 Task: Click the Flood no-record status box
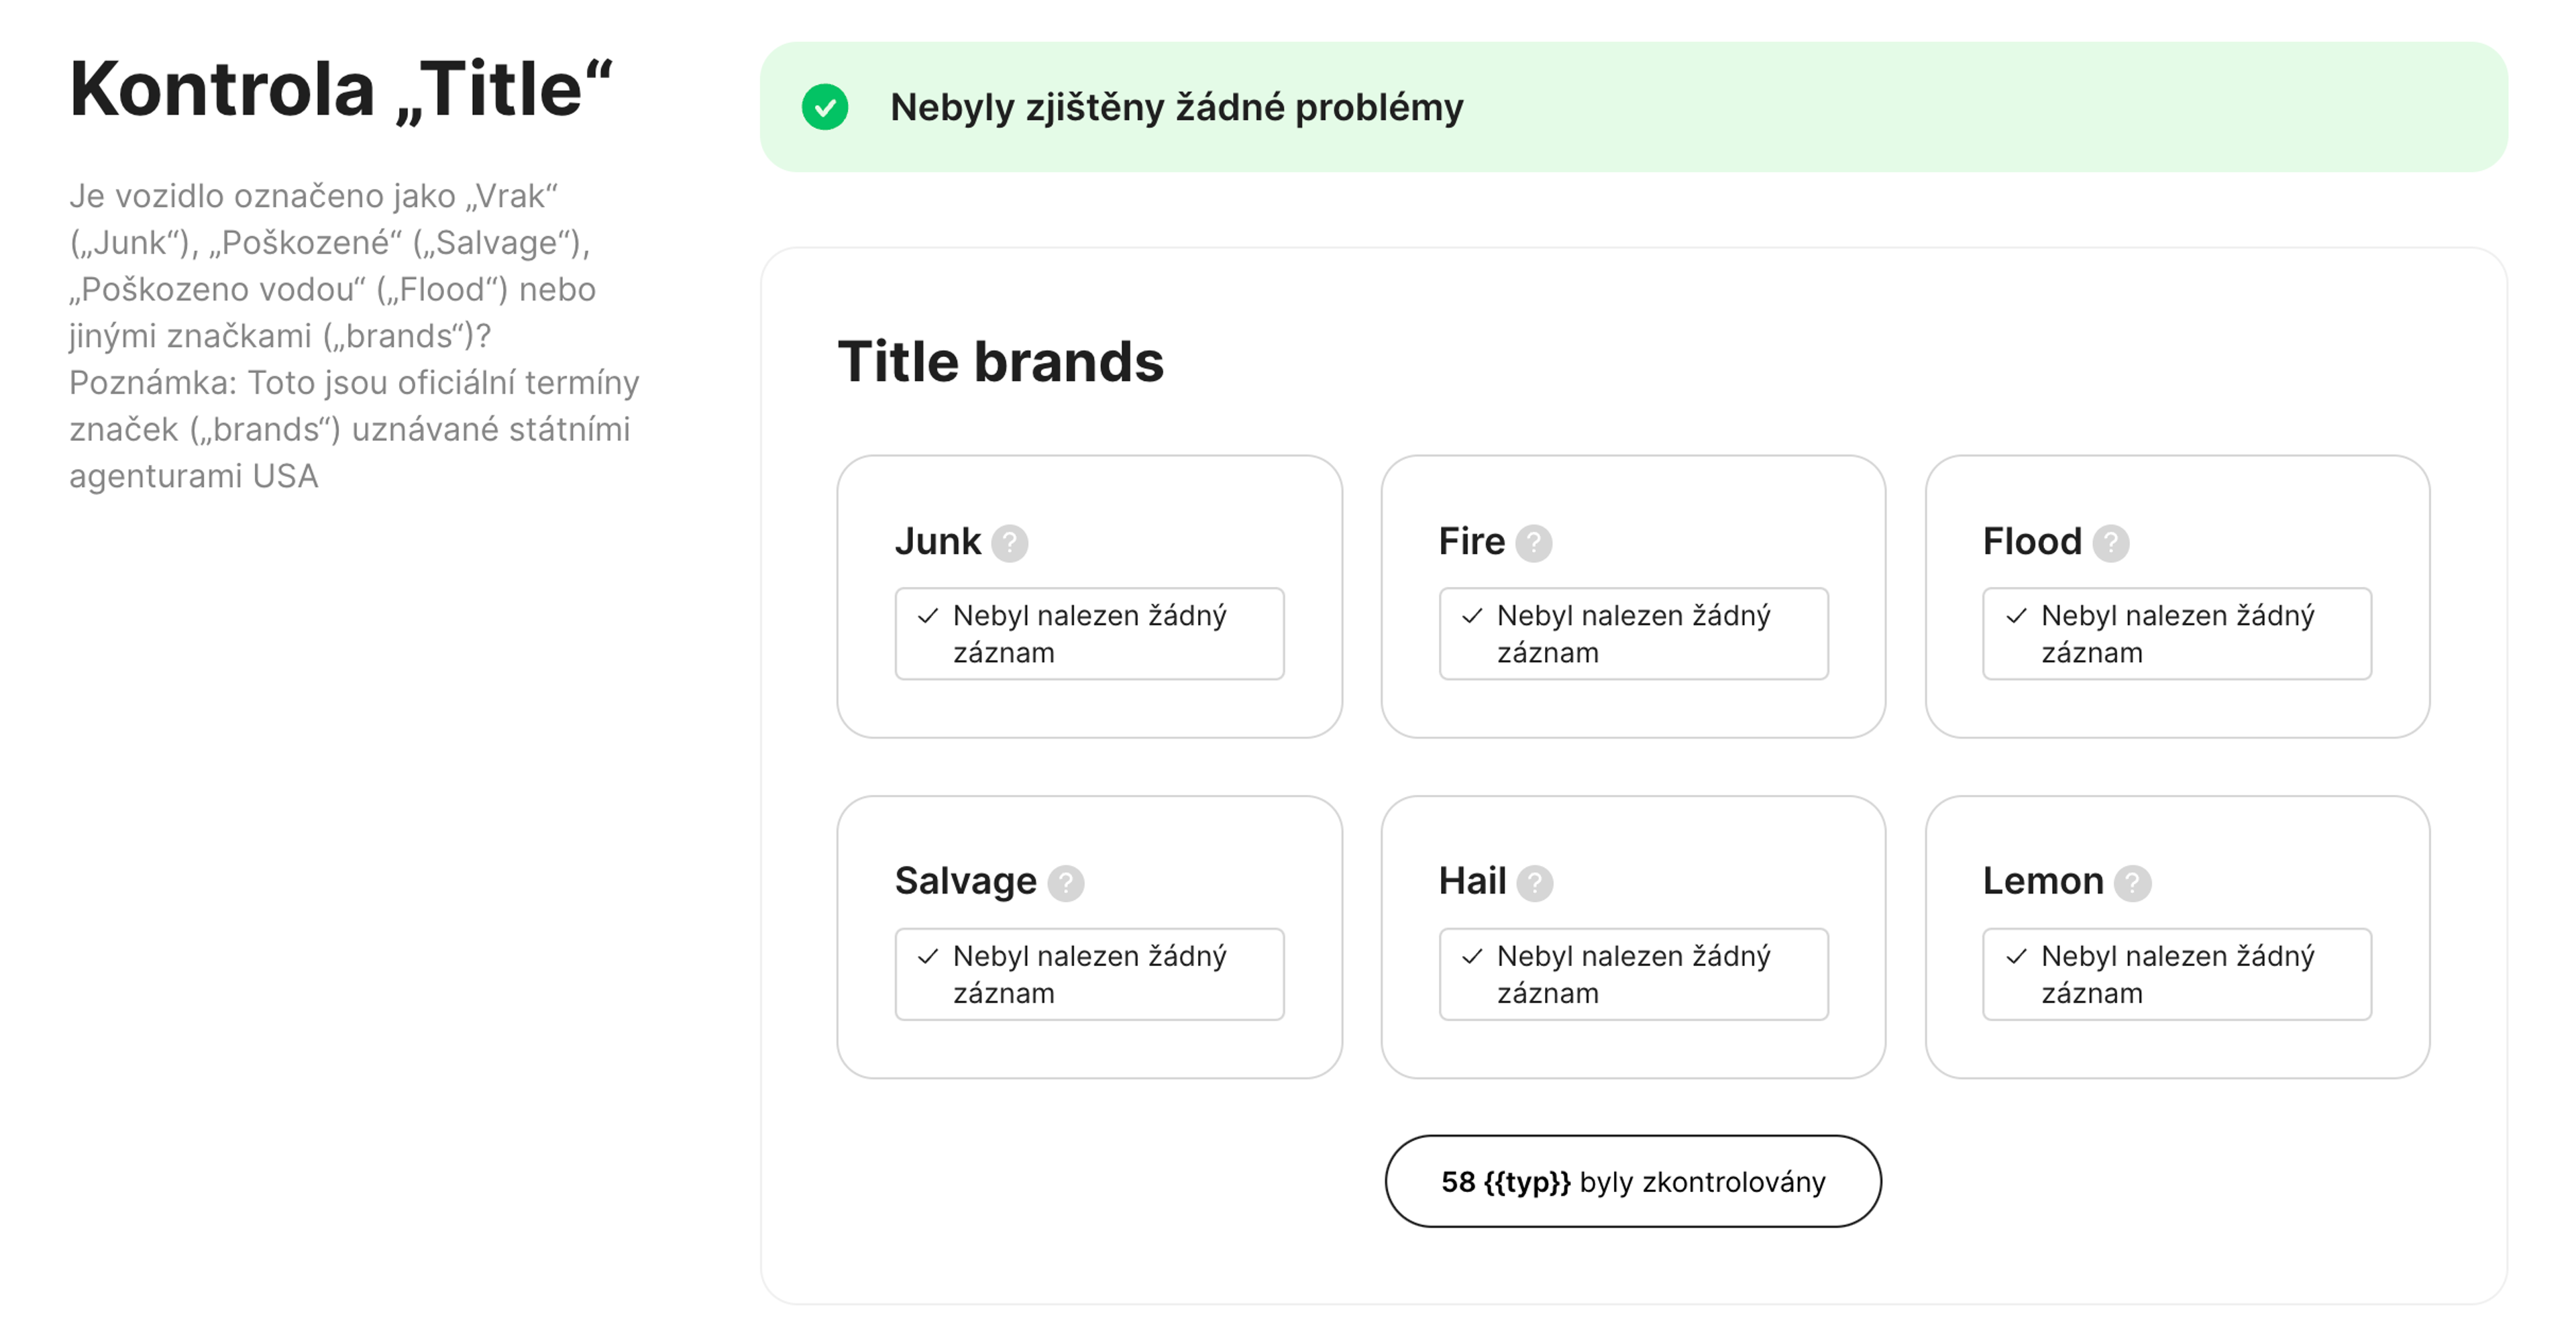(x=2176, y=634)
